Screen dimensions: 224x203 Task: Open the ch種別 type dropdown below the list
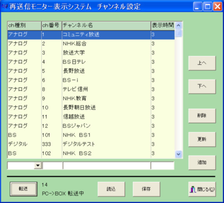[38, 166]
